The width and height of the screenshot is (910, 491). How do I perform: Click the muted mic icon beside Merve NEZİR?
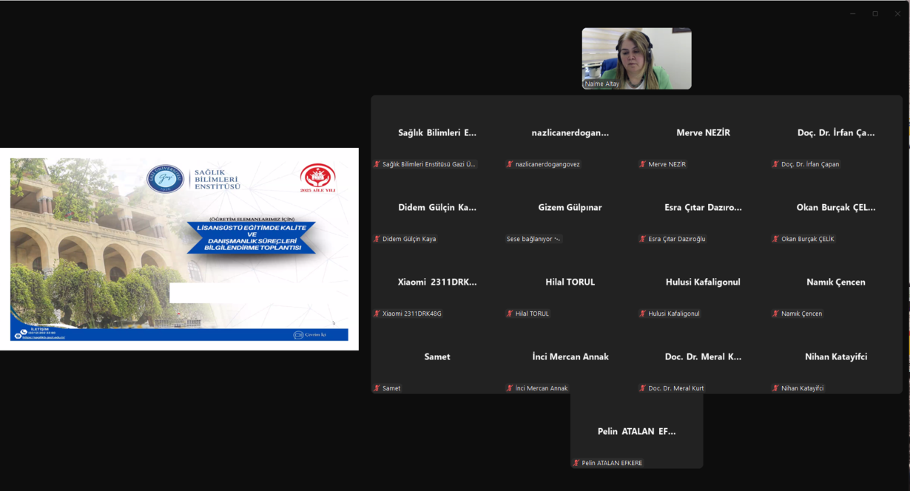(x=643, y=164)
